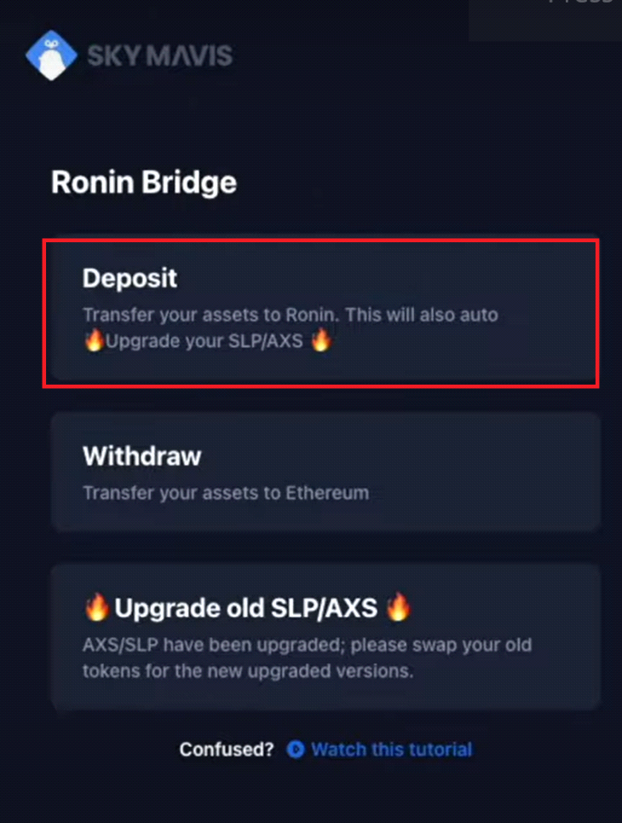Click the dark panel at top right corner
Screen dimensions: 622x823
(545, 20)
